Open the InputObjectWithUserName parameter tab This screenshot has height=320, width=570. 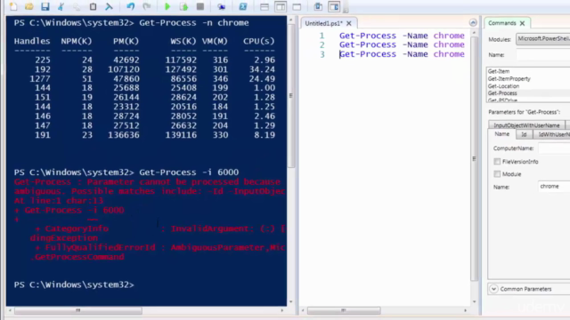coord(526,125)
